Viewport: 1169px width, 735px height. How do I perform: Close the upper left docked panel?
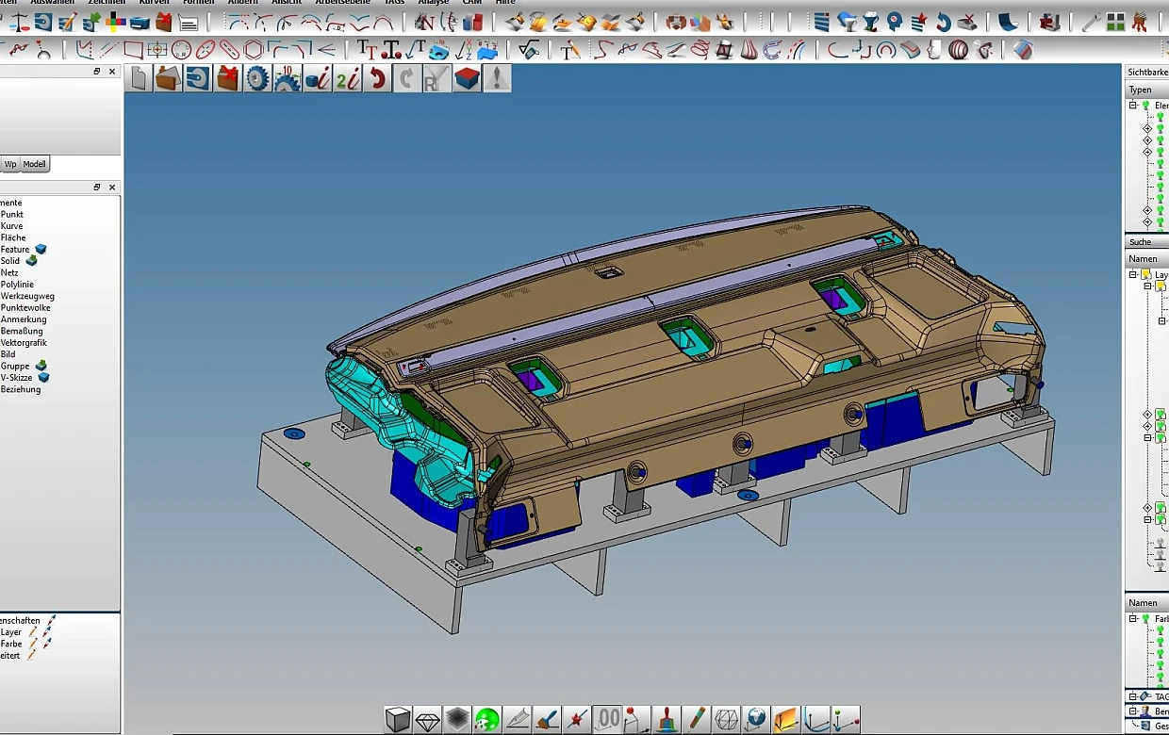(112, 72)
